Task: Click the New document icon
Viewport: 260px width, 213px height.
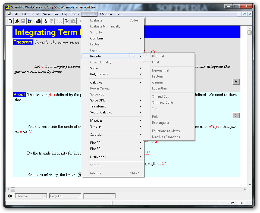Action: coord(10,21)
